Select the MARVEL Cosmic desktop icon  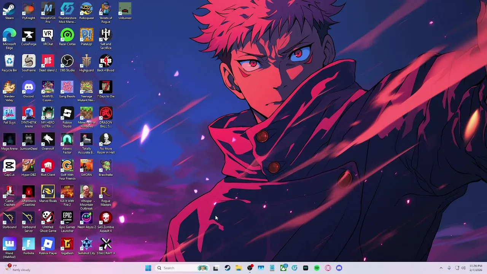click(48, 91)
